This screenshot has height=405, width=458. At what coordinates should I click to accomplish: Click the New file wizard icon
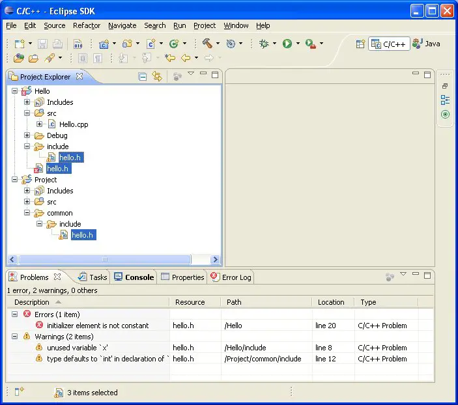coord(20,44)
